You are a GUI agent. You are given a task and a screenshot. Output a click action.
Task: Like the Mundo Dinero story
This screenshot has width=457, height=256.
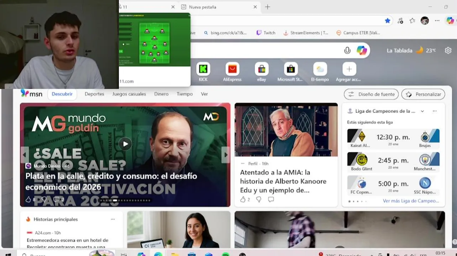(28, 199)
